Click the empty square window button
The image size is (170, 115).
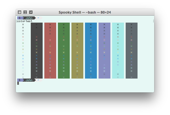tap(19, 12)
